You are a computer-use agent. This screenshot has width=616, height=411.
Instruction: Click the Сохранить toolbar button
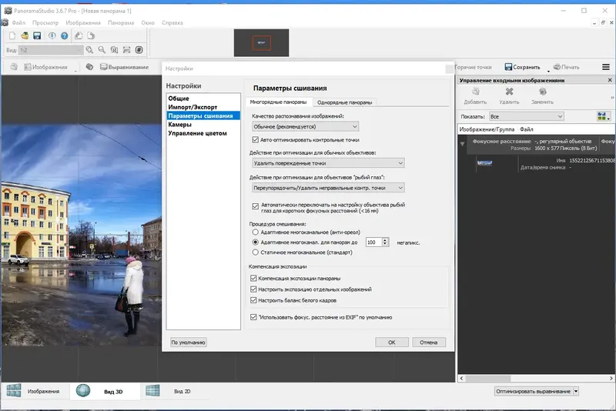click(x=522, y=67)
